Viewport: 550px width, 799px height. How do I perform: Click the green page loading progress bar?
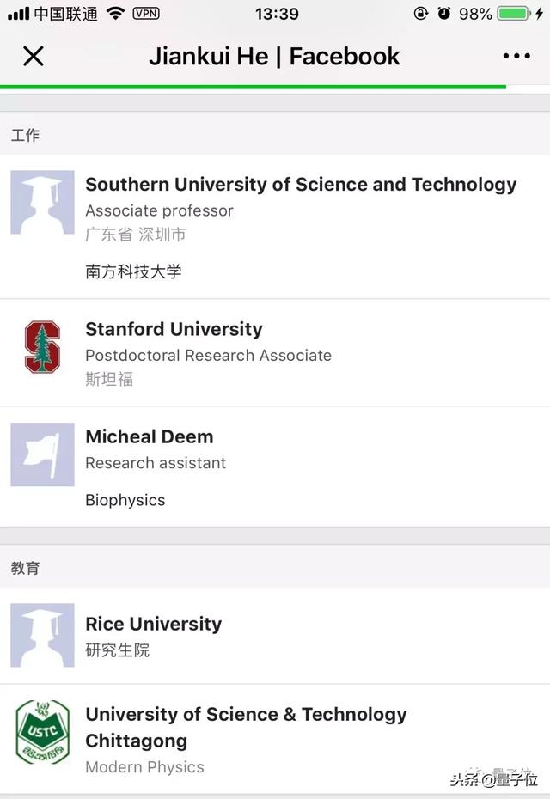click(249, 86)
